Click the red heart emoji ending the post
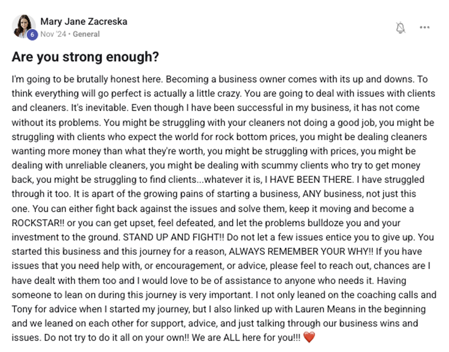This screenshot has width=449, height=352. (310, 338)
